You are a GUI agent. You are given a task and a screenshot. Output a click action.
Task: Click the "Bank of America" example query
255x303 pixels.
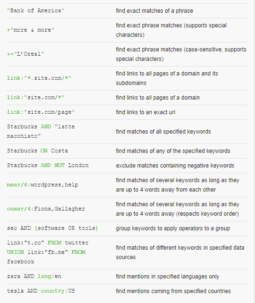pos(35,11)
